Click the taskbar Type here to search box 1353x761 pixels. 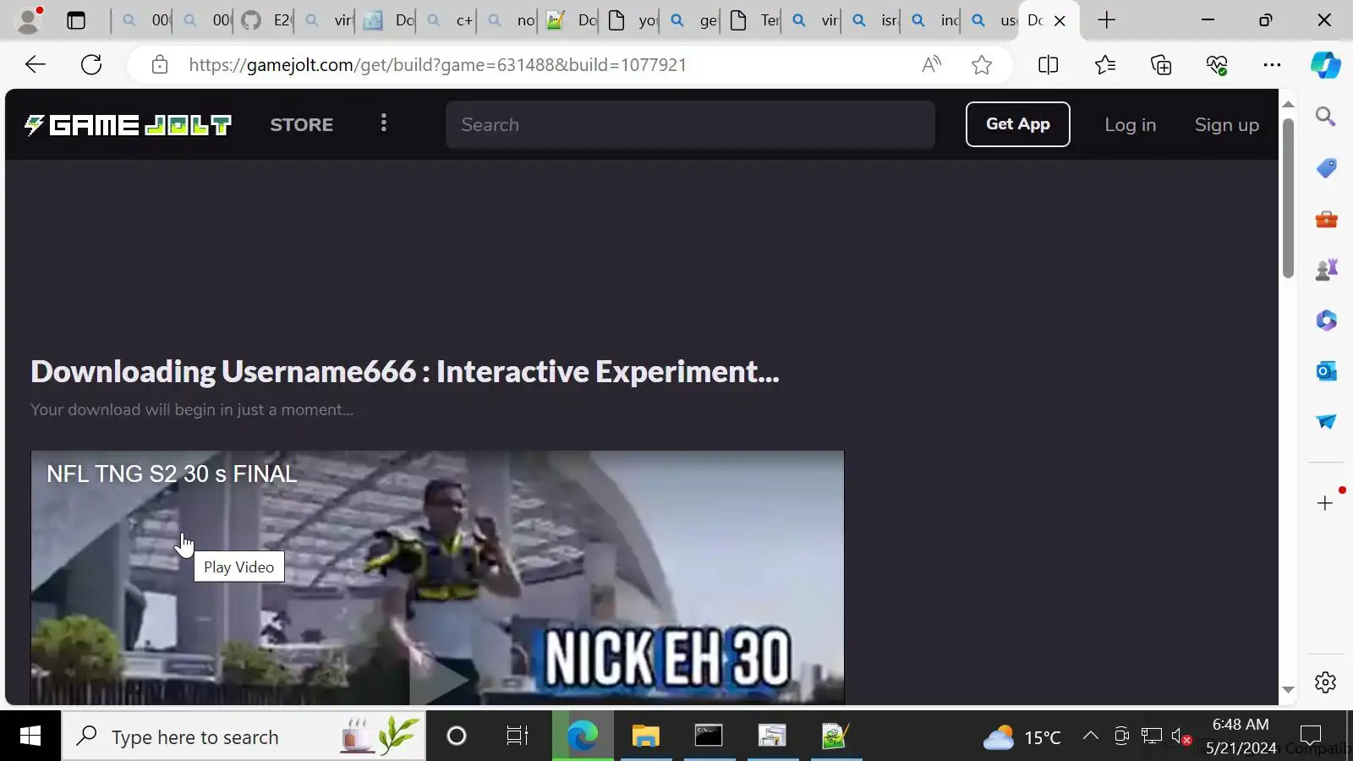point(244,736)
